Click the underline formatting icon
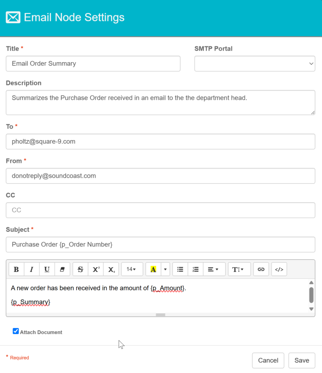 (47, 270)
